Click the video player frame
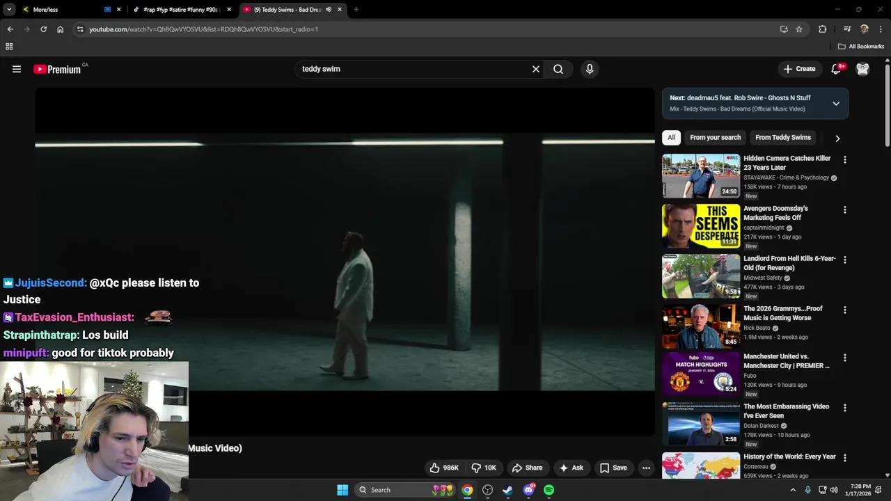 coord(345,262)
